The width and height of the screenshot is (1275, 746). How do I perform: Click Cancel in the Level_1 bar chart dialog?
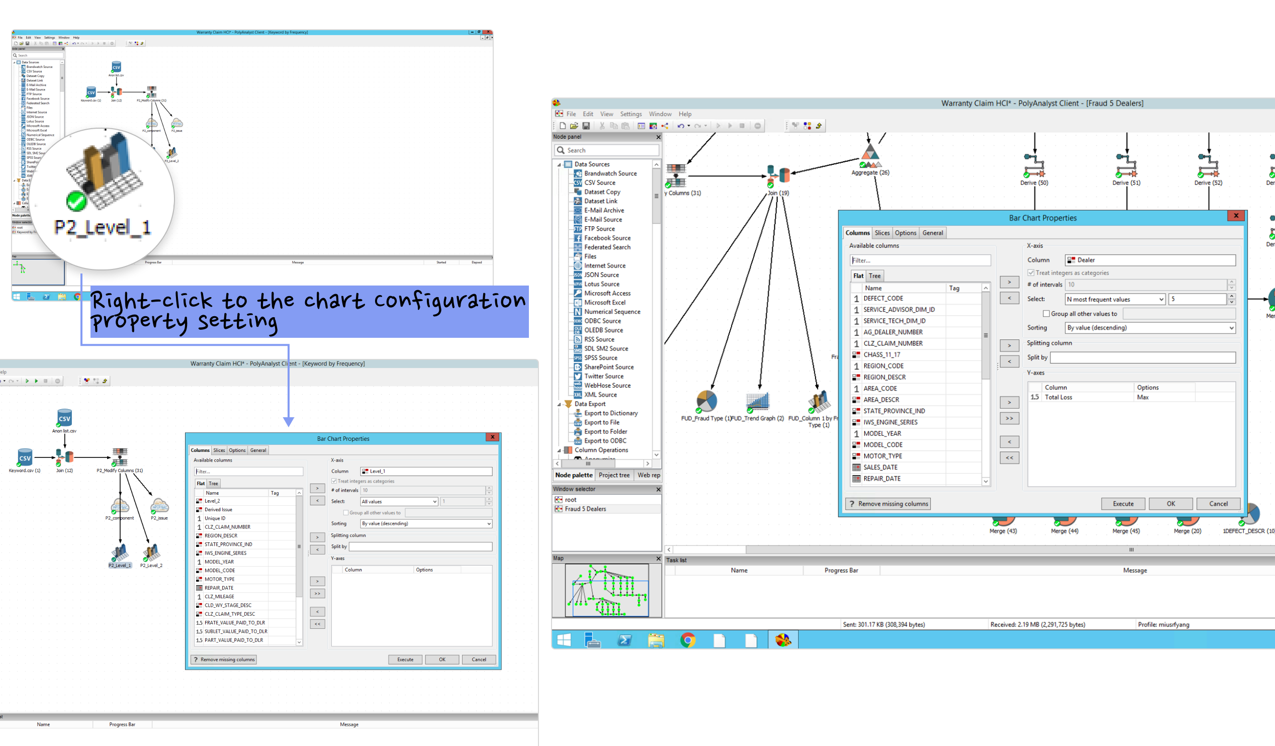tap(479, 660)
